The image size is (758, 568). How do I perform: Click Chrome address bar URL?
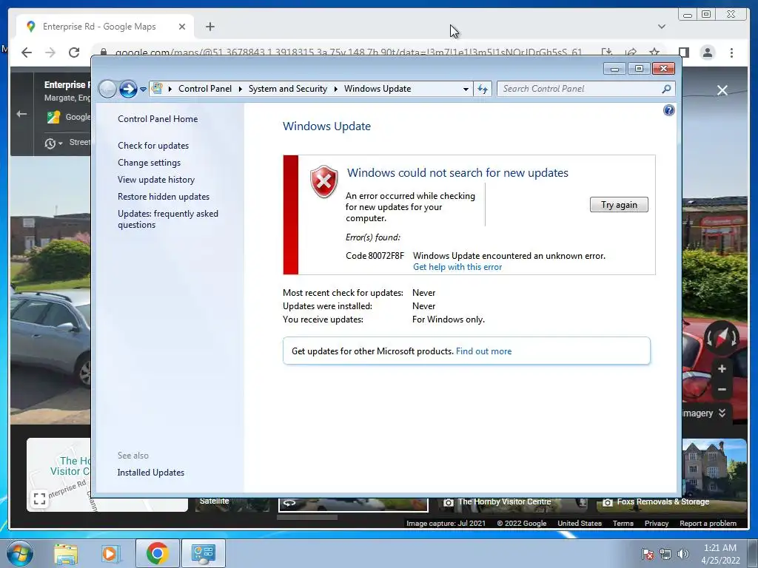(x=348, y=53)
